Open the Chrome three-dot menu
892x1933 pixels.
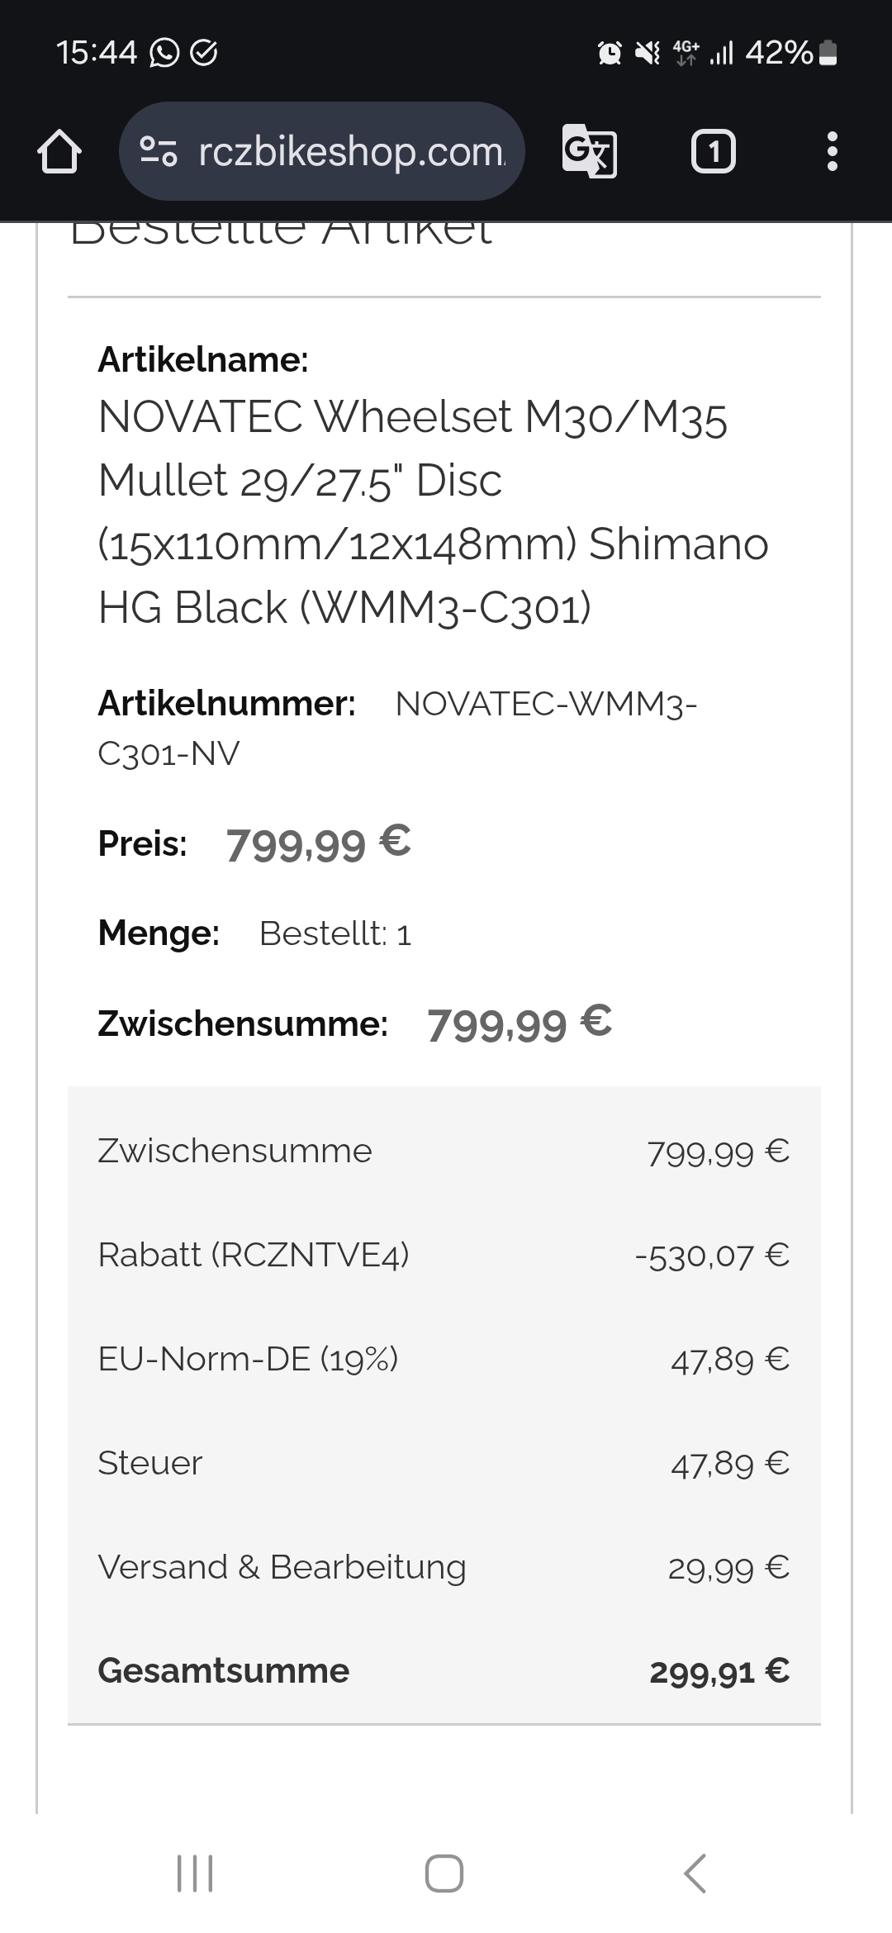[x=832, y=152]
